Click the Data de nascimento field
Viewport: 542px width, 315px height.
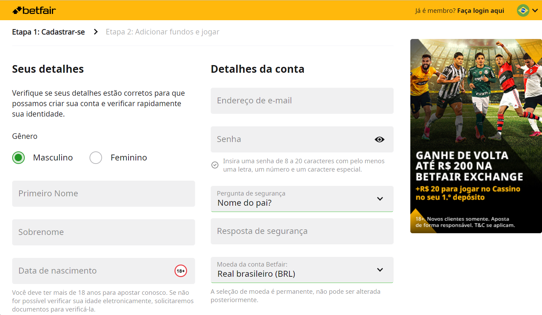point(103,271)
